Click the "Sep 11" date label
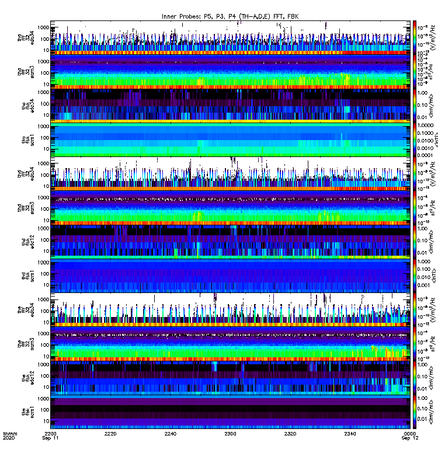Screen dimensions: 438x467 pos(50,438)
